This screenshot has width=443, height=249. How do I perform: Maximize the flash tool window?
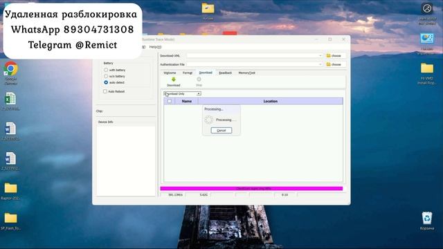(x=330, y=39)
